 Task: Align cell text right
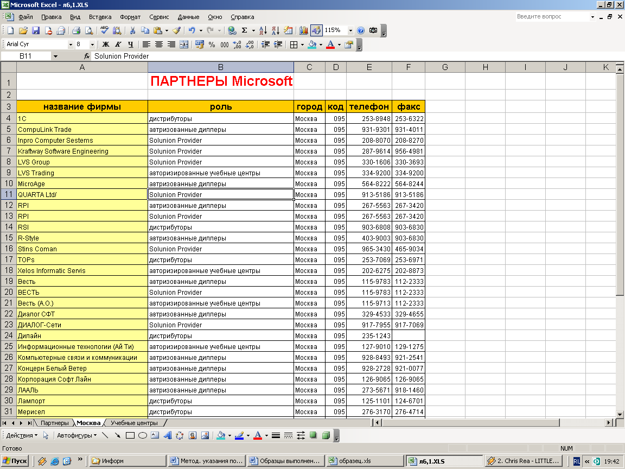171,45
